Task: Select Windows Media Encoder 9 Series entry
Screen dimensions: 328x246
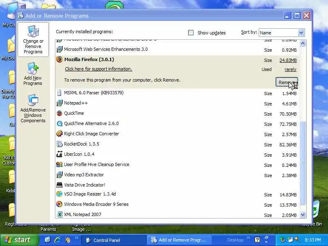Action: tap(177, 204)
